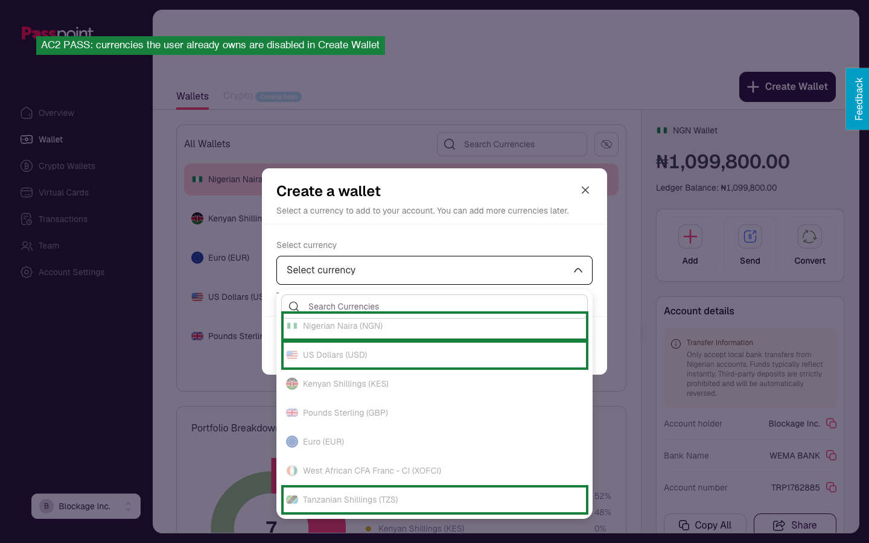Choose Nigerian Naira (NGN) in the dropdown

pos(434,326)
